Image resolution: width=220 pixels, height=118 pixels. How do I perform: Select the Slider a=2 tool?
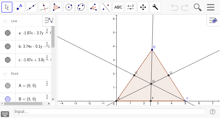[x=130, y=7]
